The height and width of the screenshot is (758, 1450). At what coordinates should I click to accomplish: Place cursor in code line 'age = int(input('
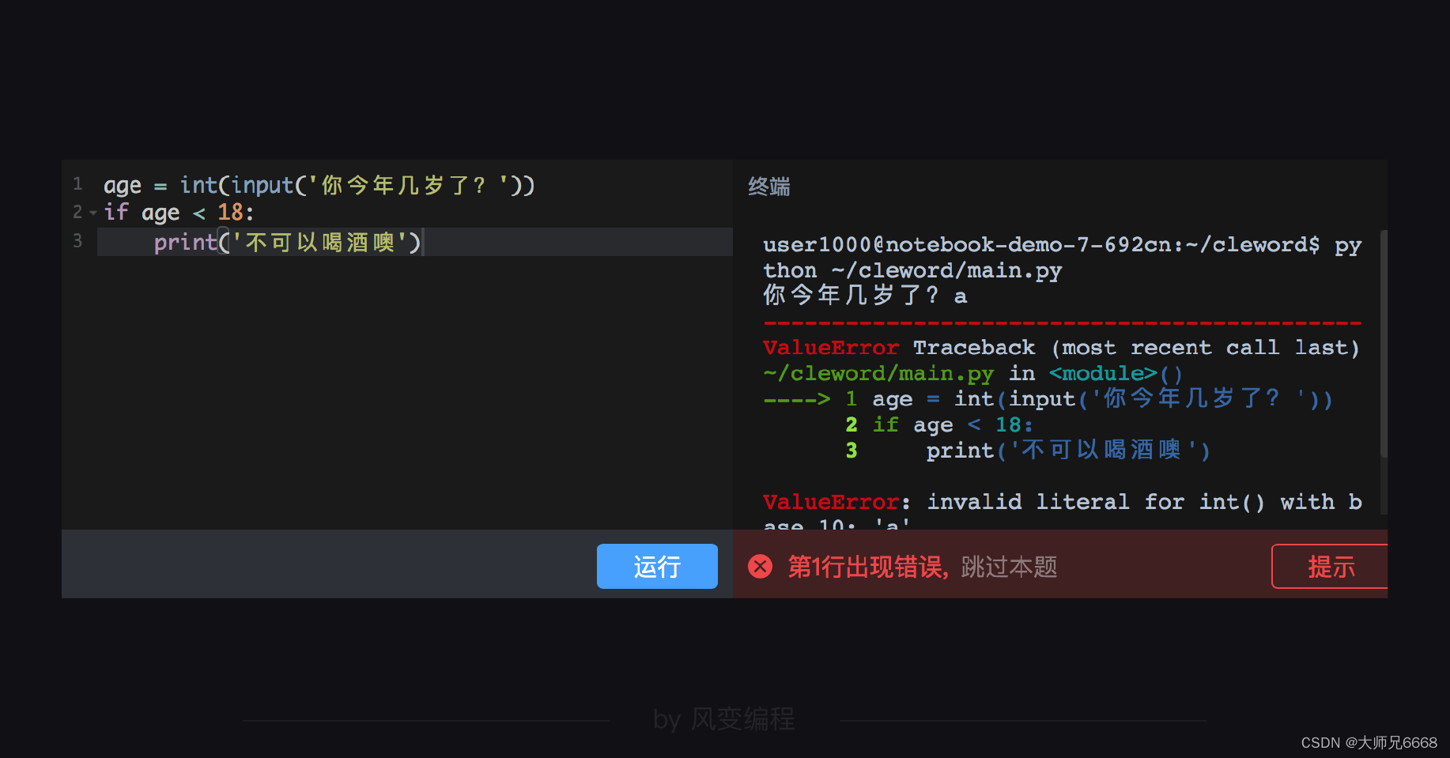[319, 185]
